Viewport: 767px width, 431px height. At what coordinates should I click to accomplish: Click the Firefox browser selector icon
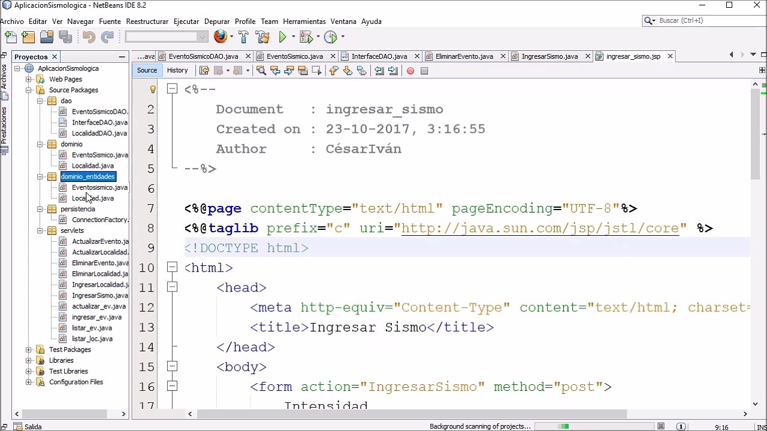click(221, 37)
